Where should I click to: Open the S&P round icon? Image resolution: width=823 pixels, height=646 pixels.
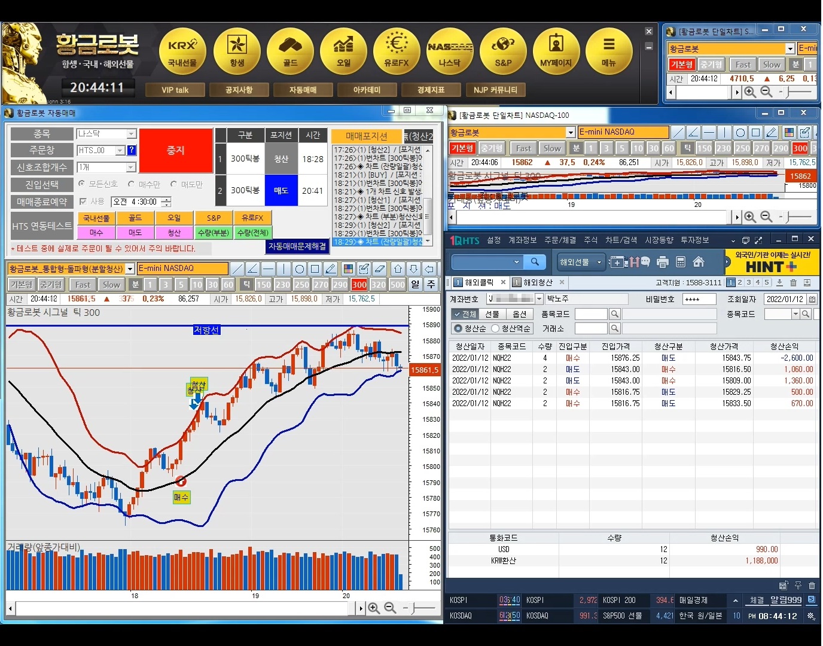[503, 50]
